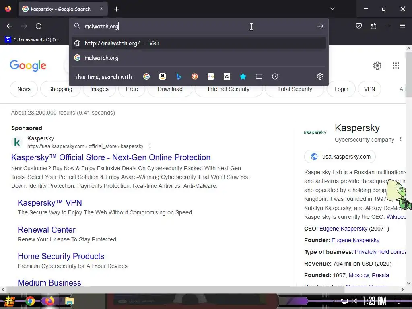412x309 pixels.
Task: Open the Kaspersky VPN sitelink
Action: (49, 203)
